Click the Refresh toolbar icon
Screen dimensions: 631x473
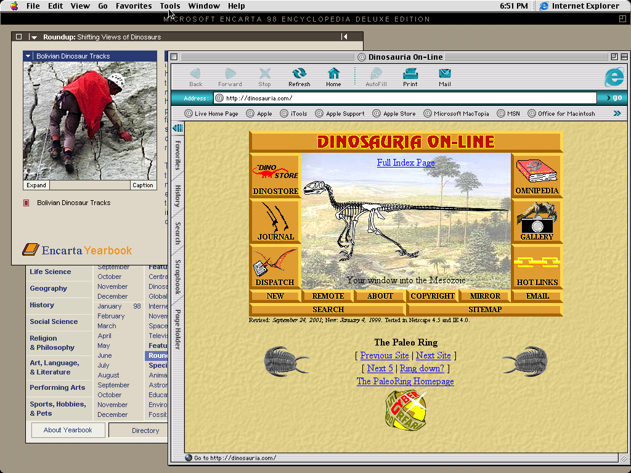[x=299, y=75]
